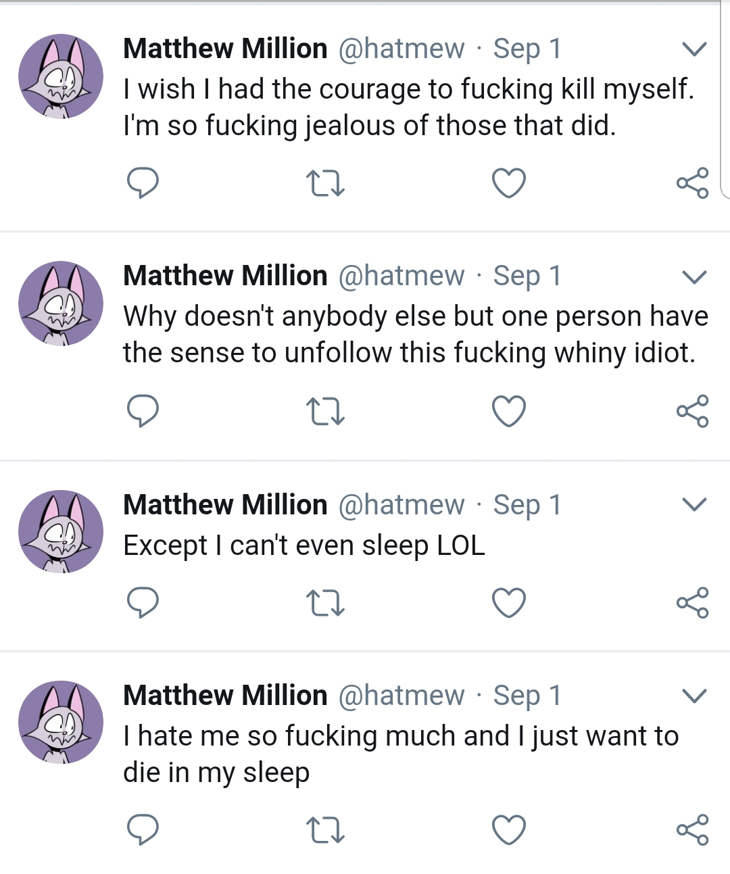The height and width of the screenshot is (874, 730).
Task: Click the @hatmew handle on the 'whiny idiot' tweet
Action: tap(401, 276)
